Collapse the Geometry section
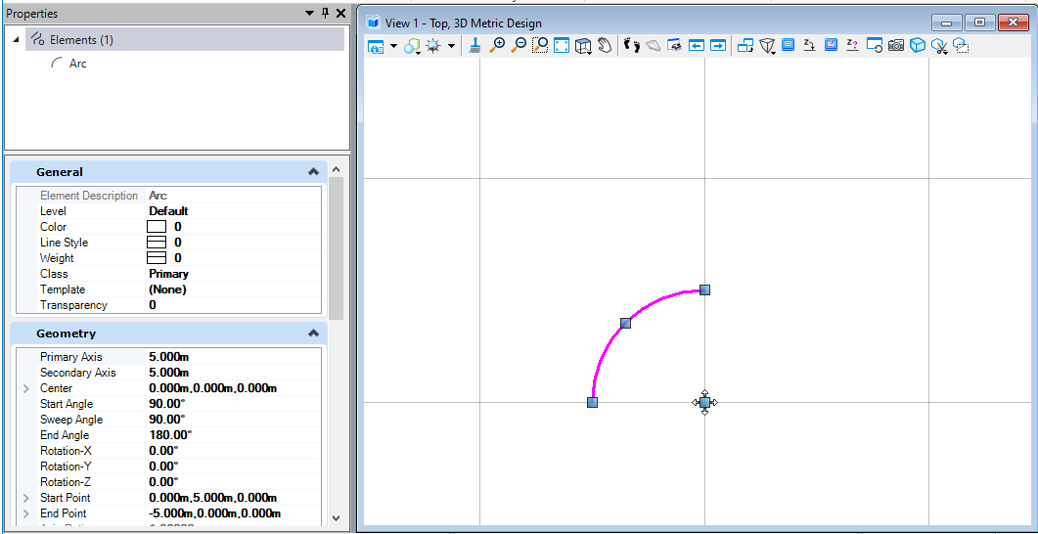The image size is (1038, 534). pos(314,334)
